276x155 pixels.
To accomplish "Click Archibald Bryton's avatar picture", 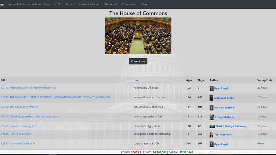I will coord(211,98).
